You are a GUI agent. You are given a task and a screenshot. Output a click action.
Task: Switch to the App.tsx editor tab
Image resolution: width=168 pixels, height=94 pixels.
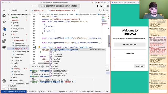(x=37, y=10)
